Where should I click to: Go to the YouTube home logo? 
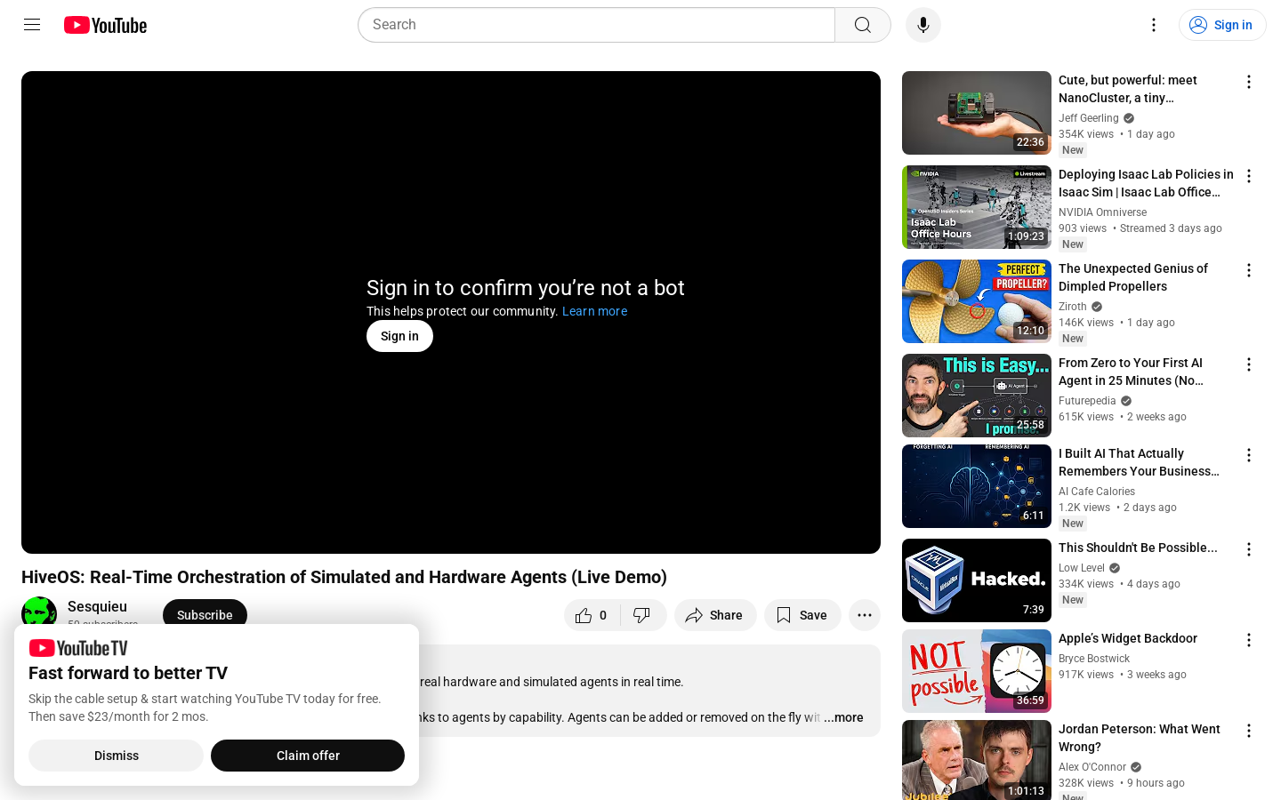click(x=105, y=25)
